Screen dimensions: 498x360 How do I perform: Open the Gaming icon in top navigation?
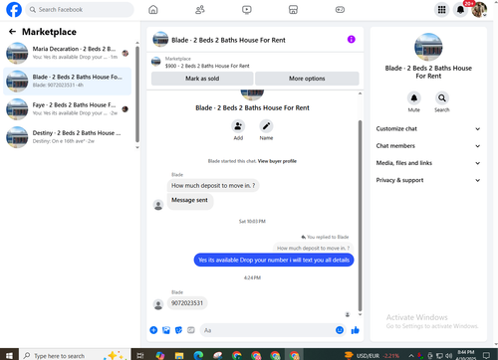click(340, 10)
